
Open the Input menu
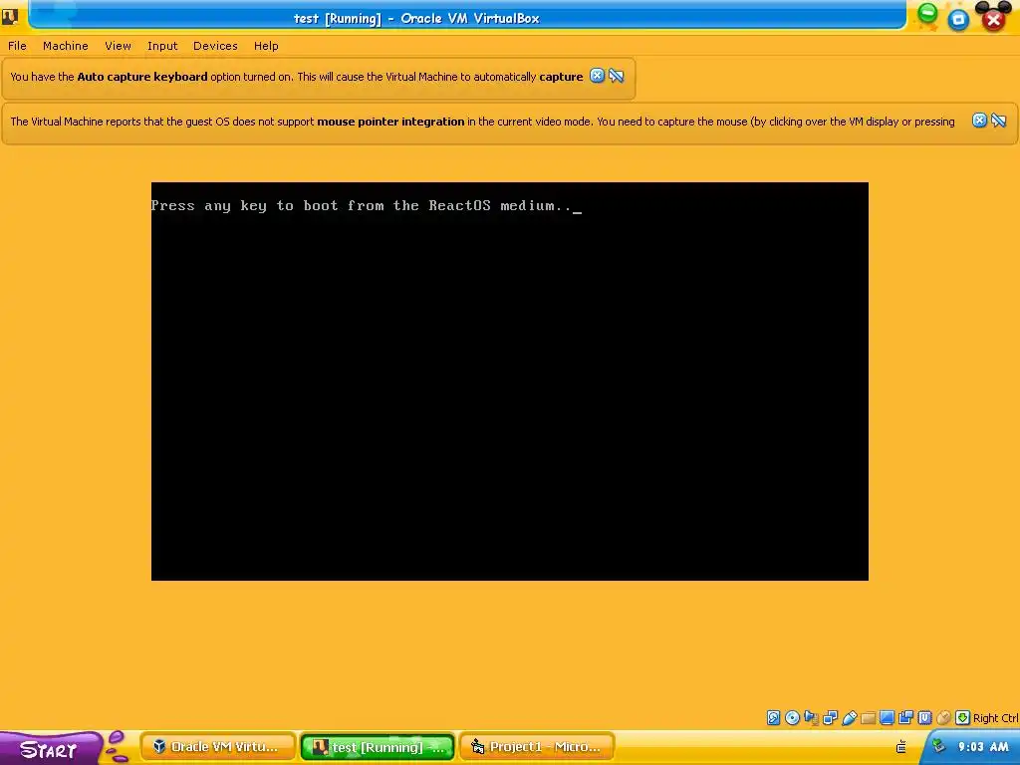coord(162,46)
